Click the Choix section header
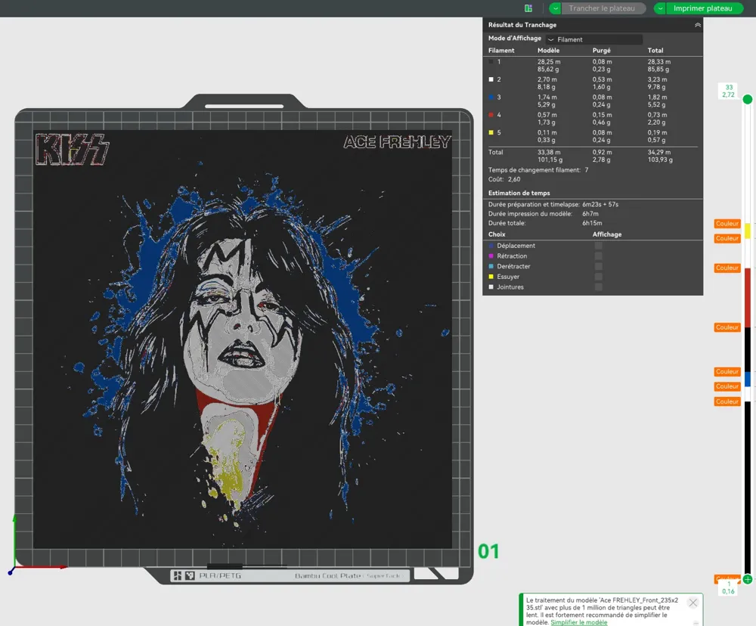 click(497, 234)
